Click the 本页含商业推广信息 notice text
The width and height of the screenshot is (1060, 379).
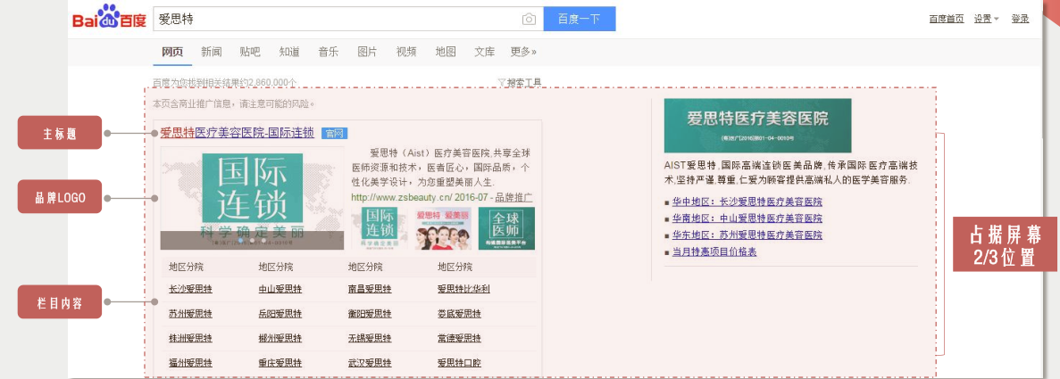pyautogui.click(x=233, y=104)
